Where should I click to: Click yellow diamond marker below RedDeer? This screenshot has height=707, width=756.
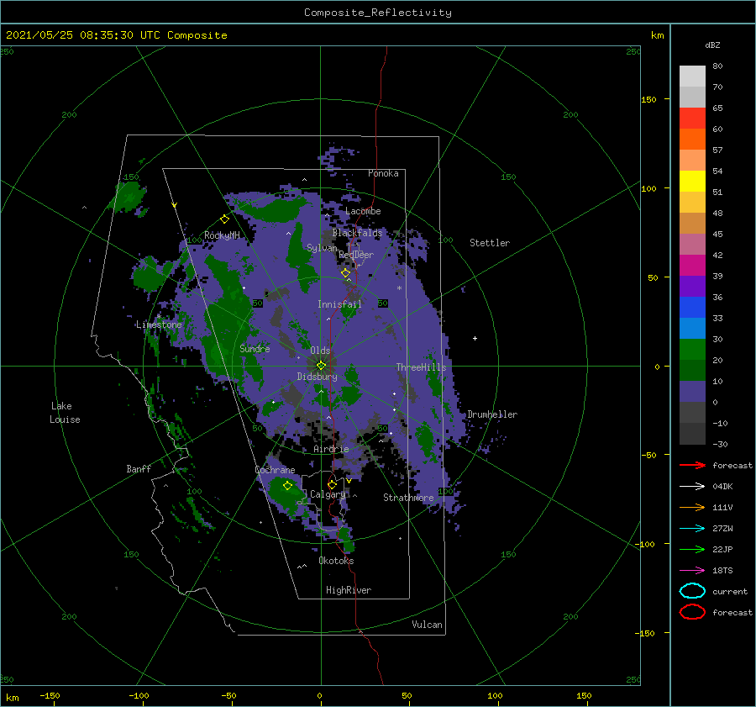pyautogui.click(x=345, y=273)
